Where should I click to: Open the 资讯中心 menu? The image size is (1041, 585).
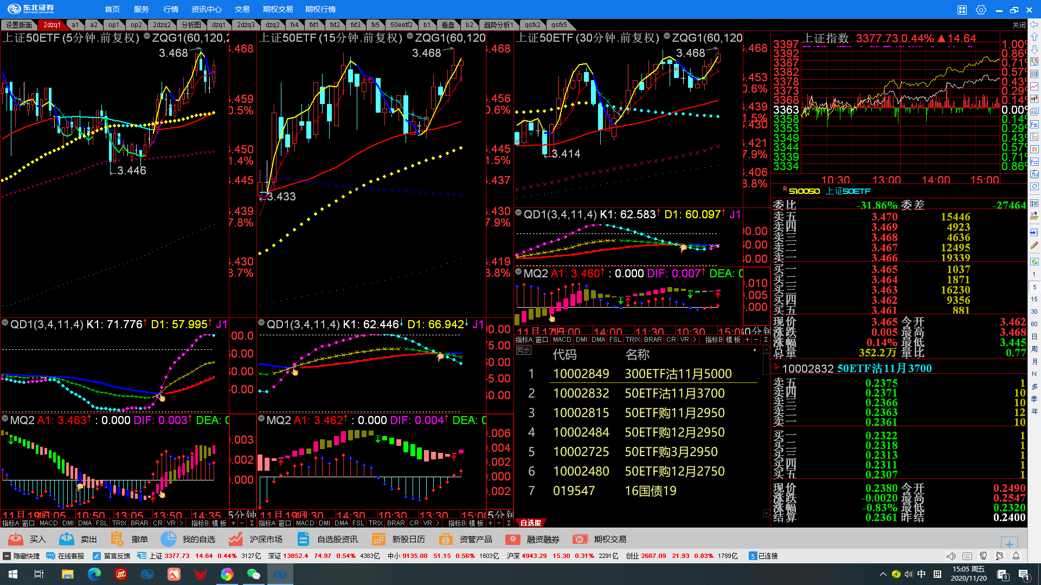(206, 9)
